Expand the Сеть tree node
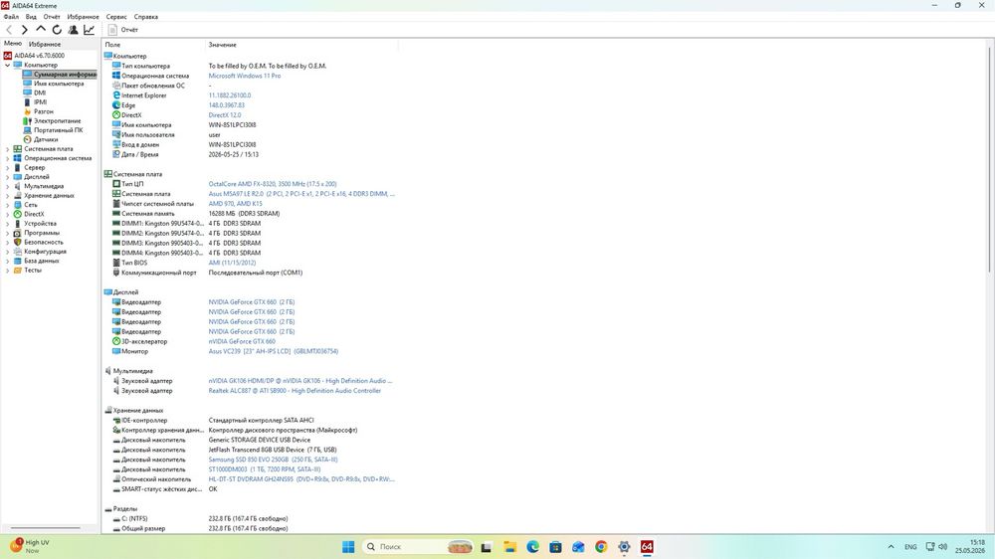This screenshot has height=559, width=995. pyautogui.click(x=7, y=205)
